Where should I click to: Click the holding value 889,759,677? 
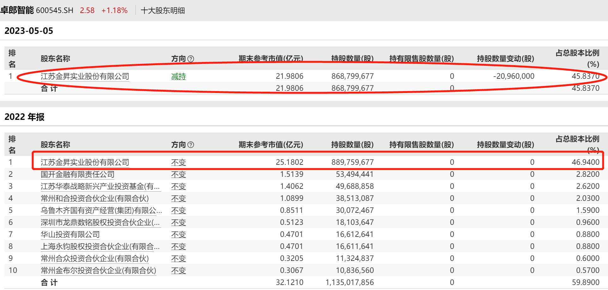[x=353, y=162]
